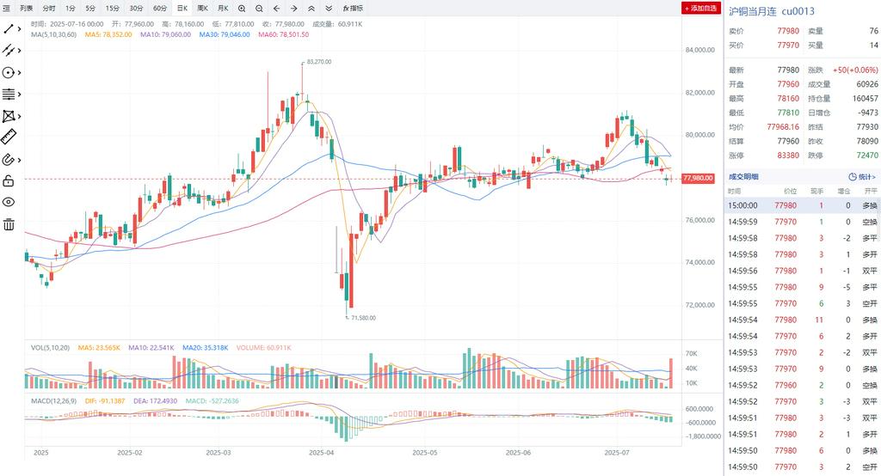Viewport: 881px width, 476px height.
Task: Select the horizontal Fibonacci lines tool
Action: click(x=9, y=95)
